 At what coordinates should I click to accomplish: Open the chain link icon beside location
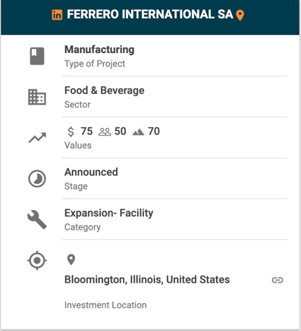(277, 280)
